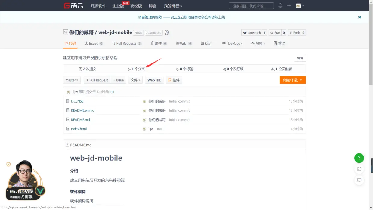Open the 0 个标签 tags link
This screenshot has width=373, height=210.
tap(185, 69)
